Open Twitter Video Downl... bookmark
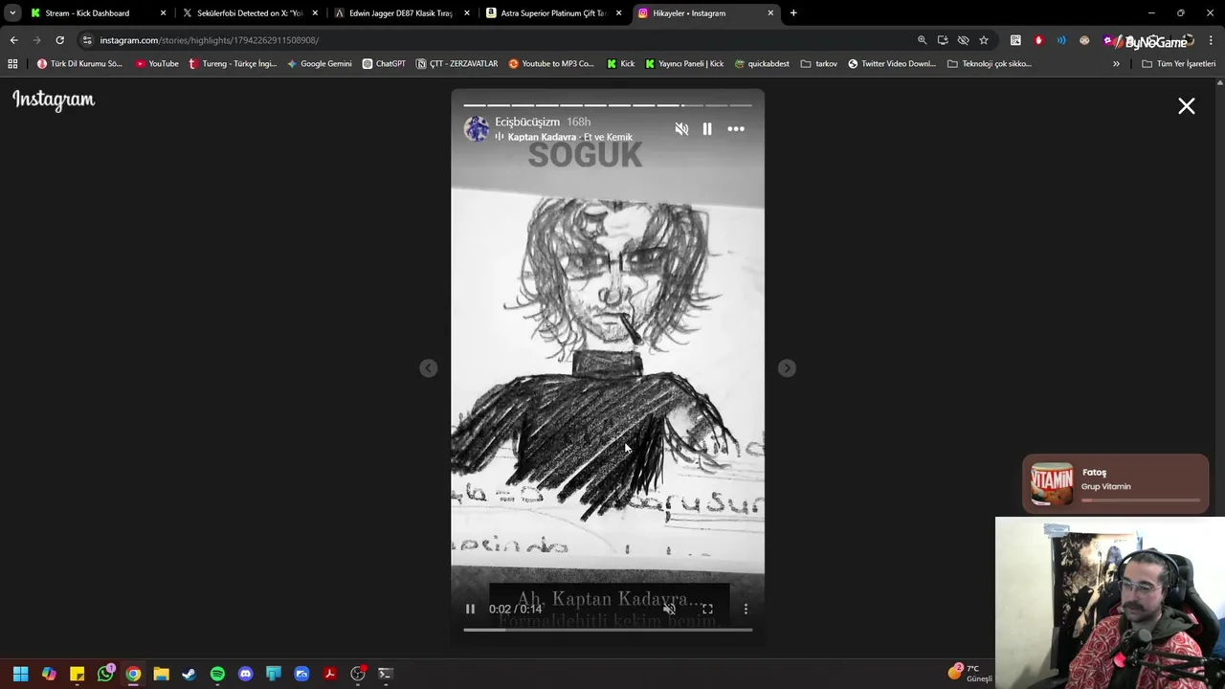Image resolution: width=1225 pixels, height=689 pixels. pos(892,64)
